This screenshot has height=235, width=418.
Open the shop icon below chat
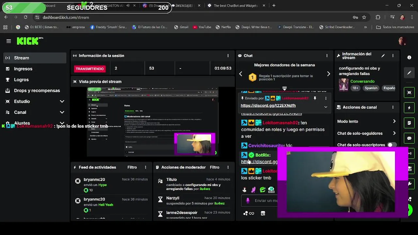(263, 213)
